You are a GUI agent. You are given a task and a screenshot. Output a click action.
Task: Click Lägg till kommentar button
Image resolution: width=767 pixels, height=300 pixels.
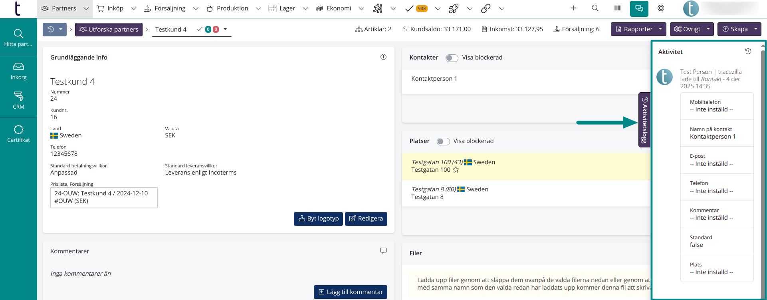tap(350, 292)
